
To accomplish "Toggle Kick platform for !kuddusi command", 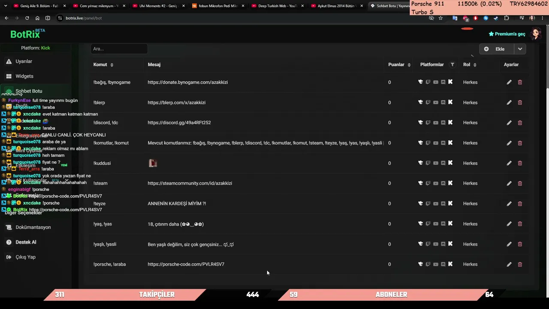I will (x=450, y=163).
